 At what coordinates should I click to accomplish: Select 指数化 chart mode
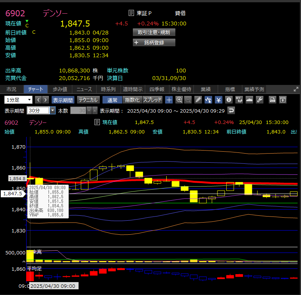[132, 100]
